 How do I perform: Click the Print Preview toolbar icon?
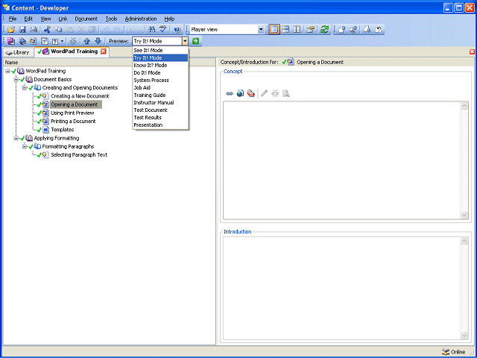coord(34,30)
